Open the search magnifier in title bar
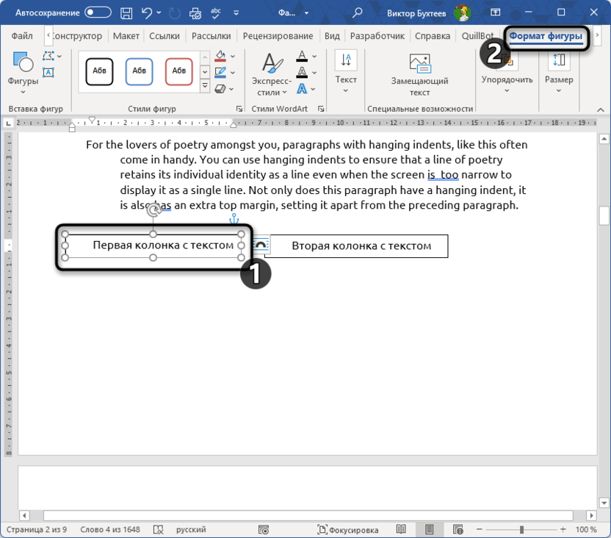Viewport: 611px width, 538px height. click(x=358, y=12)
